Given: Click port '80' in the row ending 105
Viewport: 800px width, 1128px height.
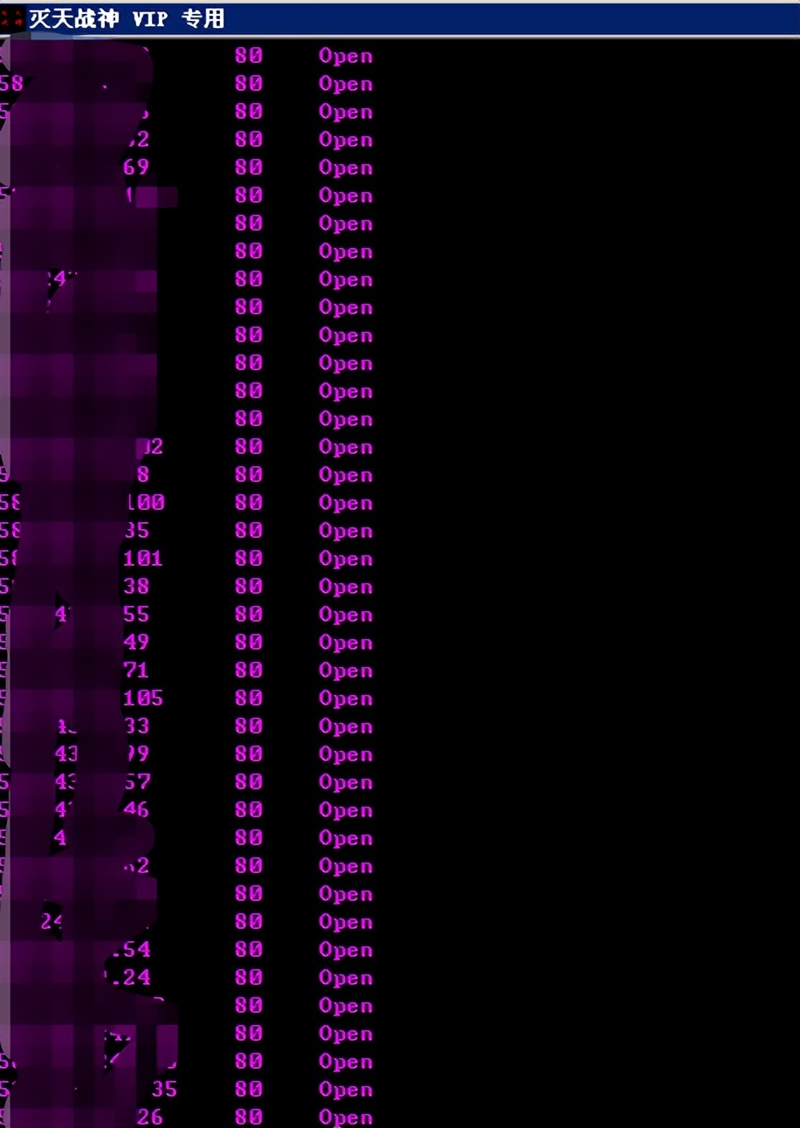Looking at the screenshot, I should 249,698.
